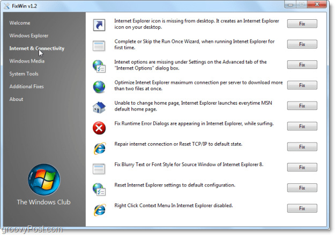This screenshot has width=335, height=235.
Task: Click the FixWin title bar app icon
Action: [6, 6]
